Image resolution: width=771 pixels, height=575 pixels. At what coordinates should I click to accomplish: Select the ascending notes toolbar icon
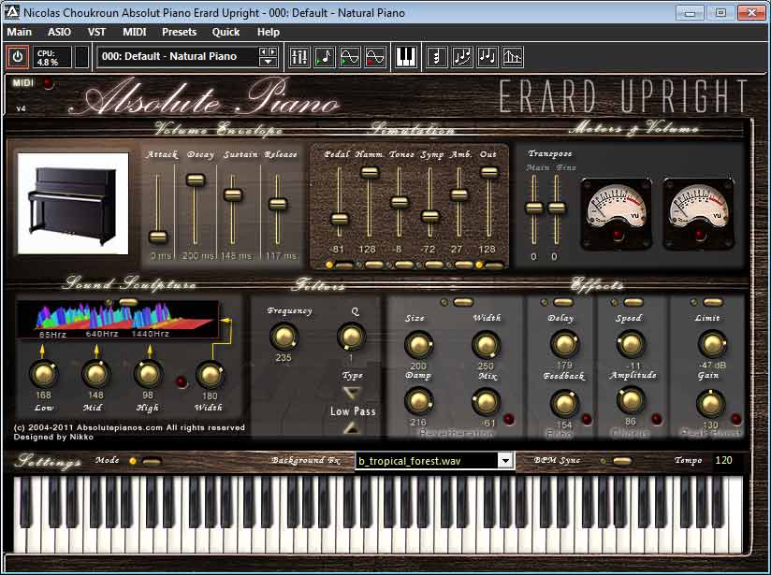(463, 57)
